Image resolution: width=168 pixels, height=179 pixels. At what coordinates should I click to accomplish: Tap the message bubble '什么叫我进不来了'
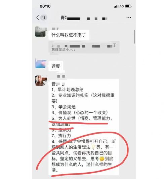[69, 35]
